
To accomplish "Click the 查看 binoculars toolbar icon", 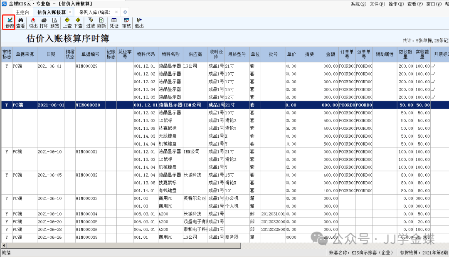I will [x=20, y=22].
